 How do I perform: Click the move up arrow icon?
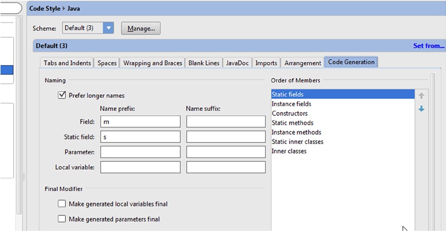pos(421,96)
